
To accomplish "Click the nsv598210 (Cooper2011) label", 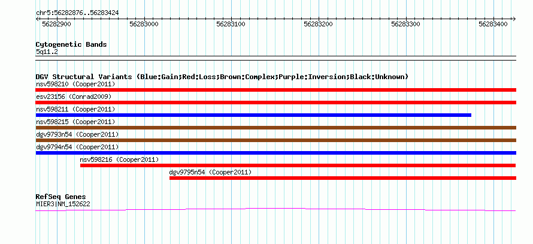I will (75, 84).
